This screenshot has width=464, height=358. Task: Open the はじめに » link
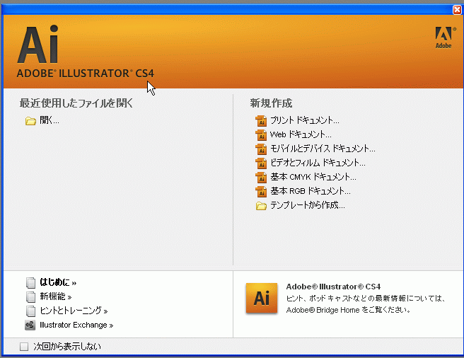point(58,282)
